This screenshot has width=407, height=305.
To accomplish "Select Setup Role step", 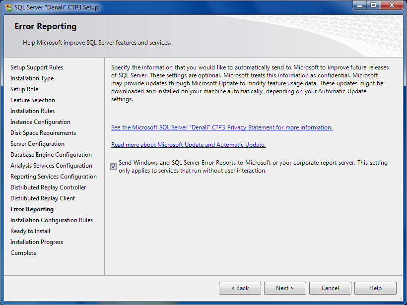I will pos(24,89).
